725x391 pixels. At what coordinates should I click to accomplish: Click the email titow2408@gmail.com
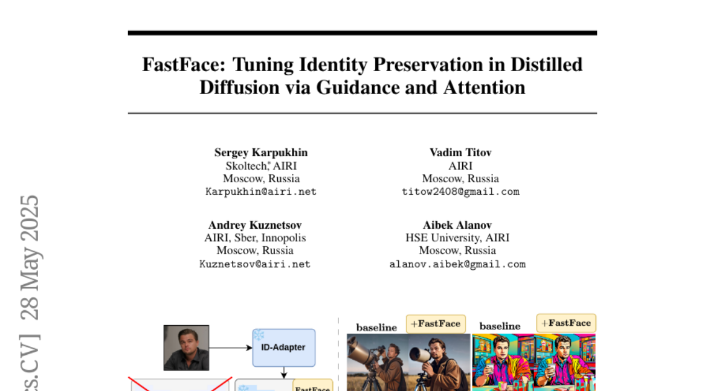click(460, 192)
